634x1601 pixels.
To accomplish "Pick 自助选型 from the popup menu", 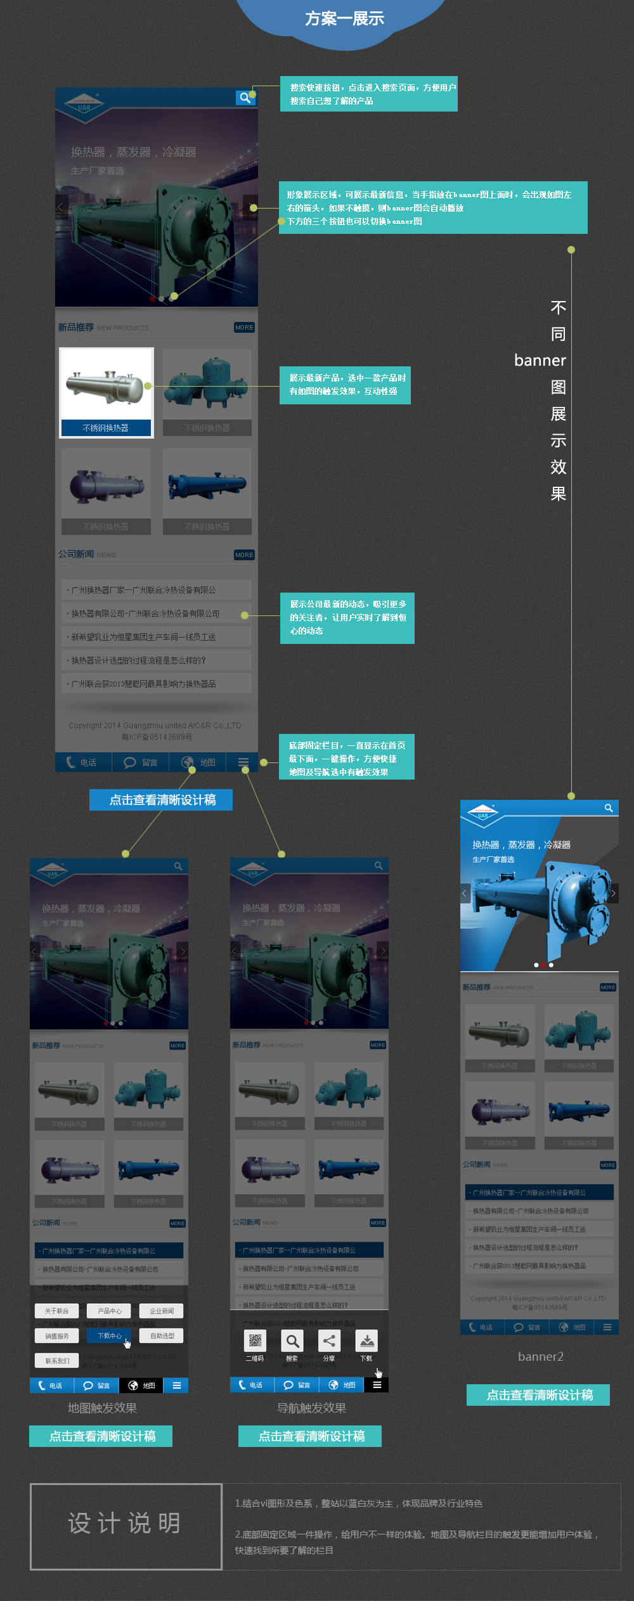I will (x=162, y=1335).
